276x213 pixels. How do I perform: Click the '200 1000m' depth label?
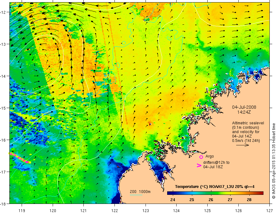140,192
